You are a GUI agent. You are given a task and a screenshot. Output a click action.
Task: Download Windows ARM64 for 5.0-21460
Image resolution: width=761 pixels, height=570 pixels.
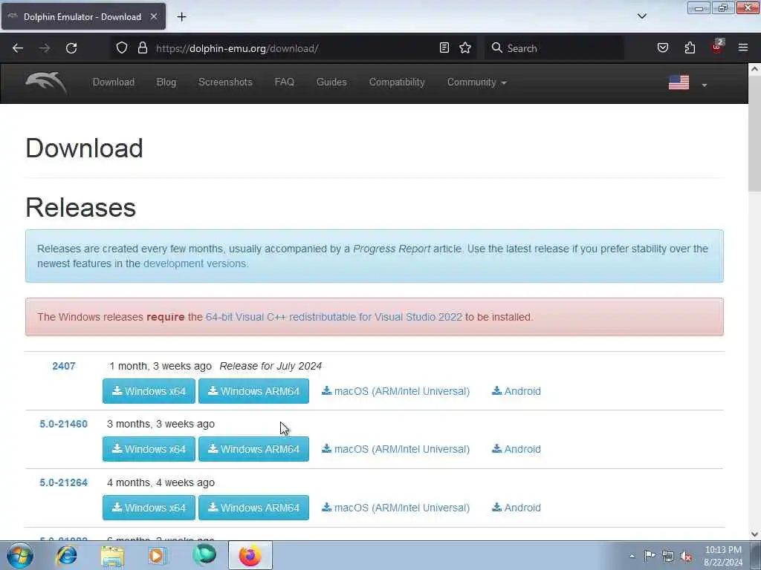coord(254,449)
